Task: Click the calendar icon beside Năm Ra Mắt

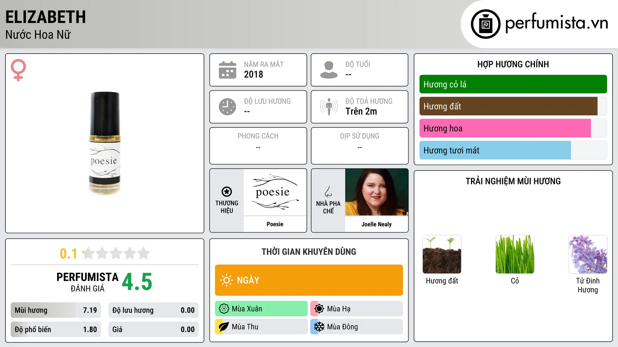Action: click(228, 70)
